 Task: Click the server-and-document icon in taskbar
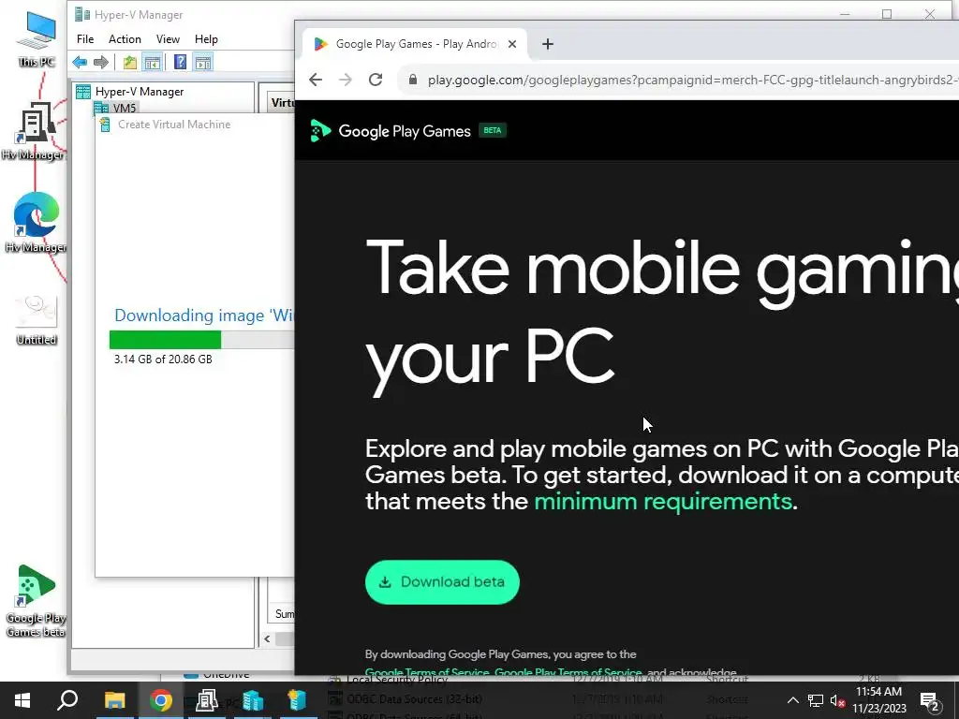[x=207, y=700]
